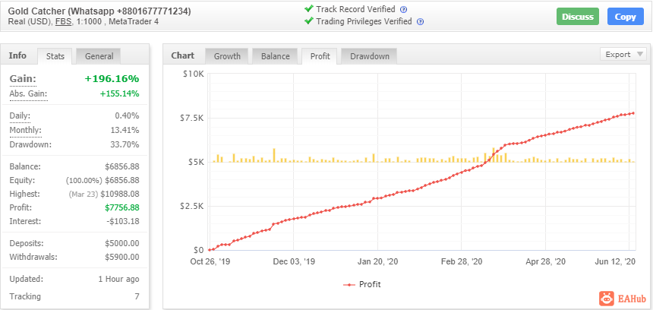This screenshot has height=310, width=653.
Task: Open help icon beside Track Record Verified
Action: (x=403, y=10)
